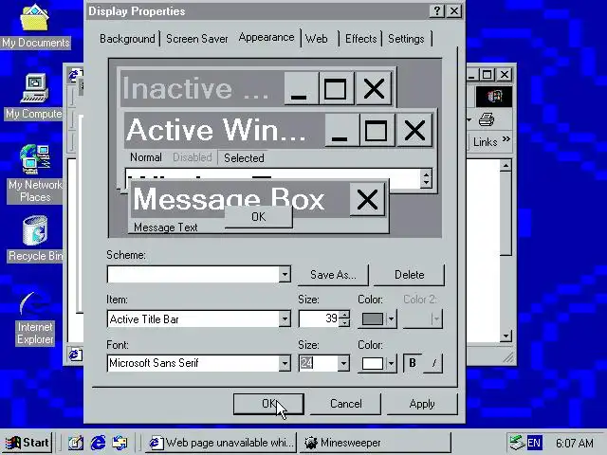Click the preview window scroll spinner

coord(426,178)
